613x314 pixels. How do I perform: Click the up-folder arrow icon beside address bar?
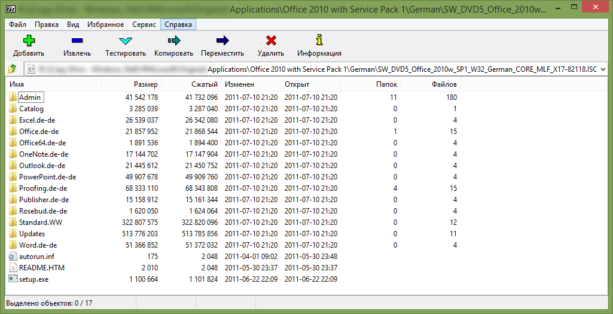[x=13, y=68]
